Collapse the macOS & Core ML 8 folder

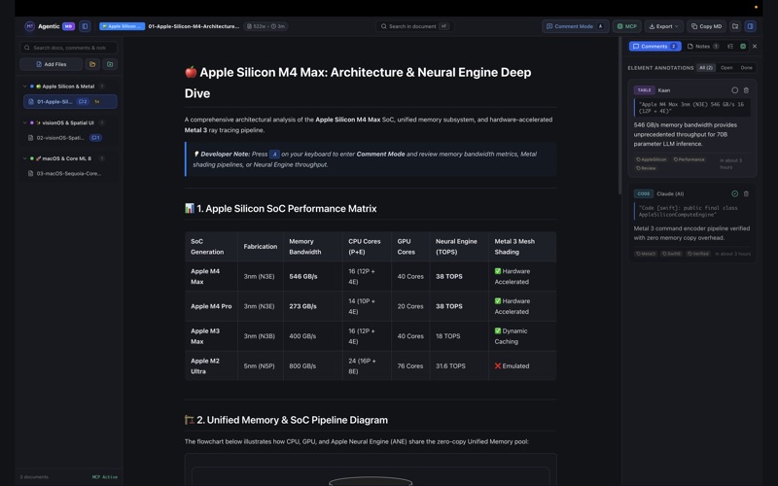point(25,158)
